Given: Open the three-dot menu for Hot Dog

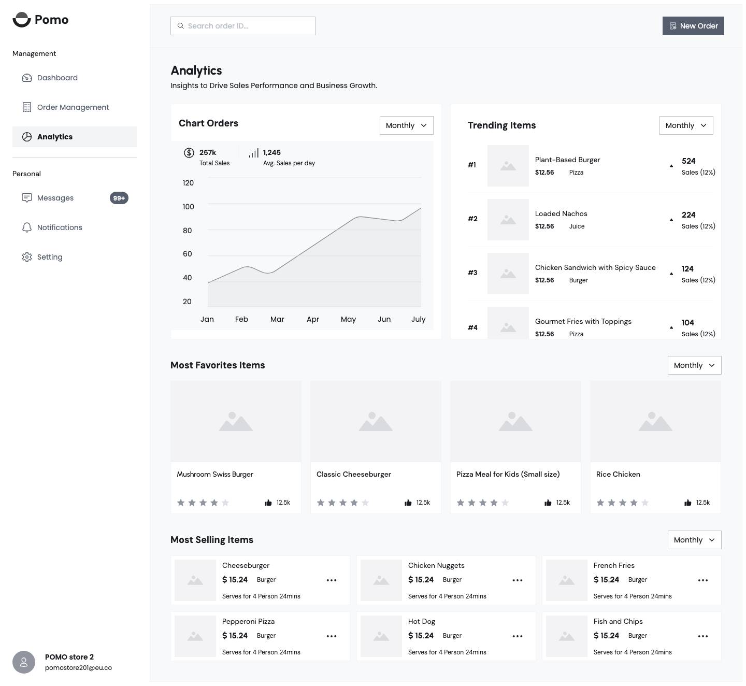Looking at the screenshot, I should (x=518, y=636).
